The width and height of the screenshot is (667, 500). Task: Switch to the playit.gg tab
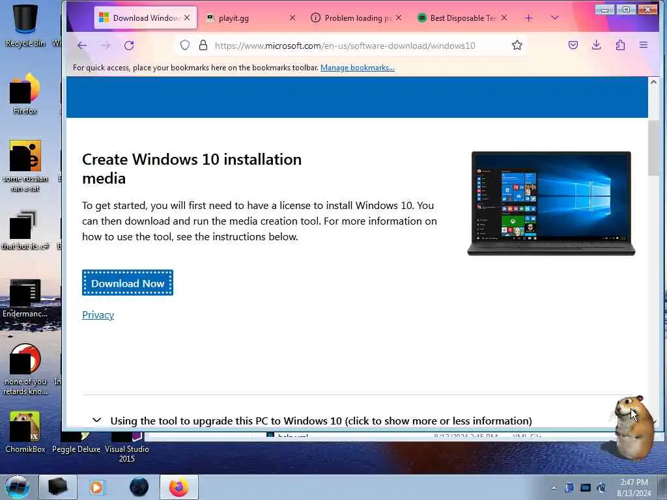tap(249, 18)
